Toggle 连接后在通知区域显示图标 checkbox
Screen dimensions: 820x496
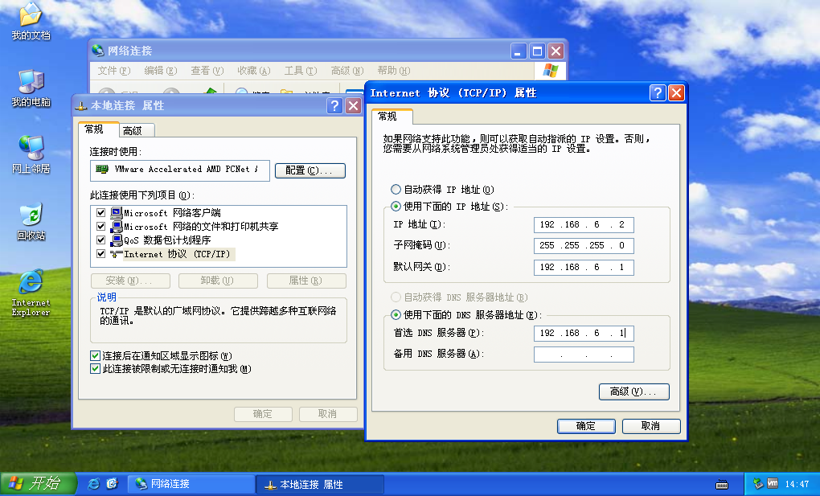pyautogui.click(x=95, y=356)
